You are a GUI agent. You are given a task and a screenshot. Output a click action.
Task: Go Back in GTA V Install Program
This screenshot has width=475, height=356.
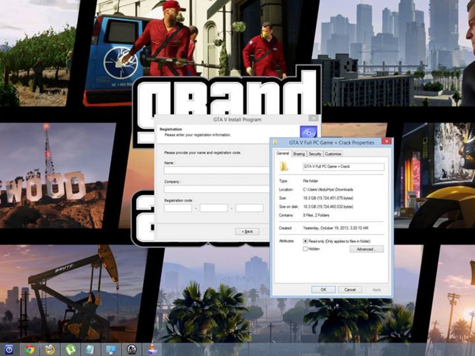pyautogui.click(x=247, y=231)
